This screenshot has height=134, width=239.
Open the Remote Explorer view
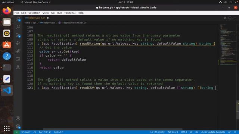(18, 59)
